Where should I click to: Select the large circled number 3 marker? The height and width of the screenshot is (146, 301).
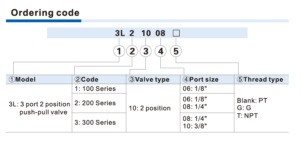[145, 51]
